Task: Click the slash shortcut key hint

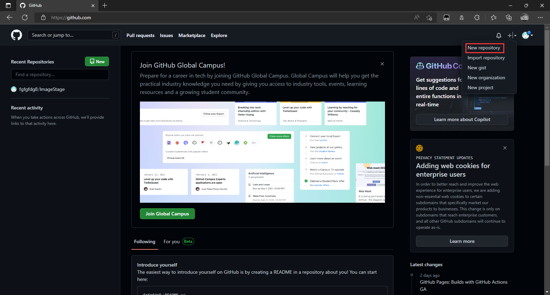Action: [x=116, y=35]
